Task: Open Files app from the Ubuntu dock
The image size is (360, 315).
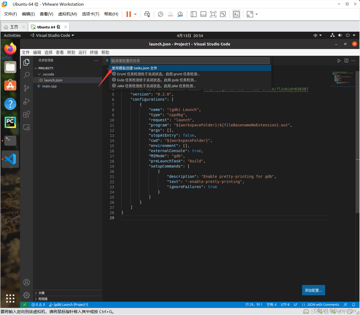Action: pos(10,67)
